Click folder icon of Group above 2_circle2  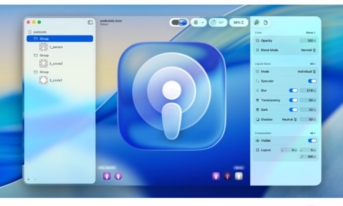pos(36,55)
